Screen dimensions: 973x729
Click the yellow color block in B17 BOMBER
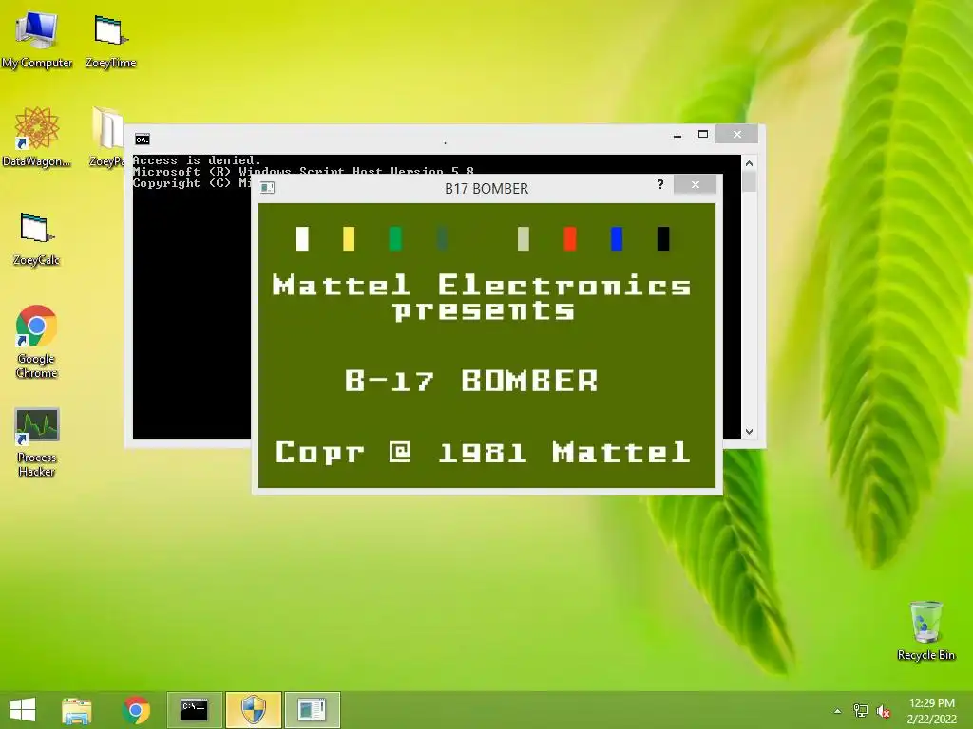pyautogui.click(x=349, y=238)
